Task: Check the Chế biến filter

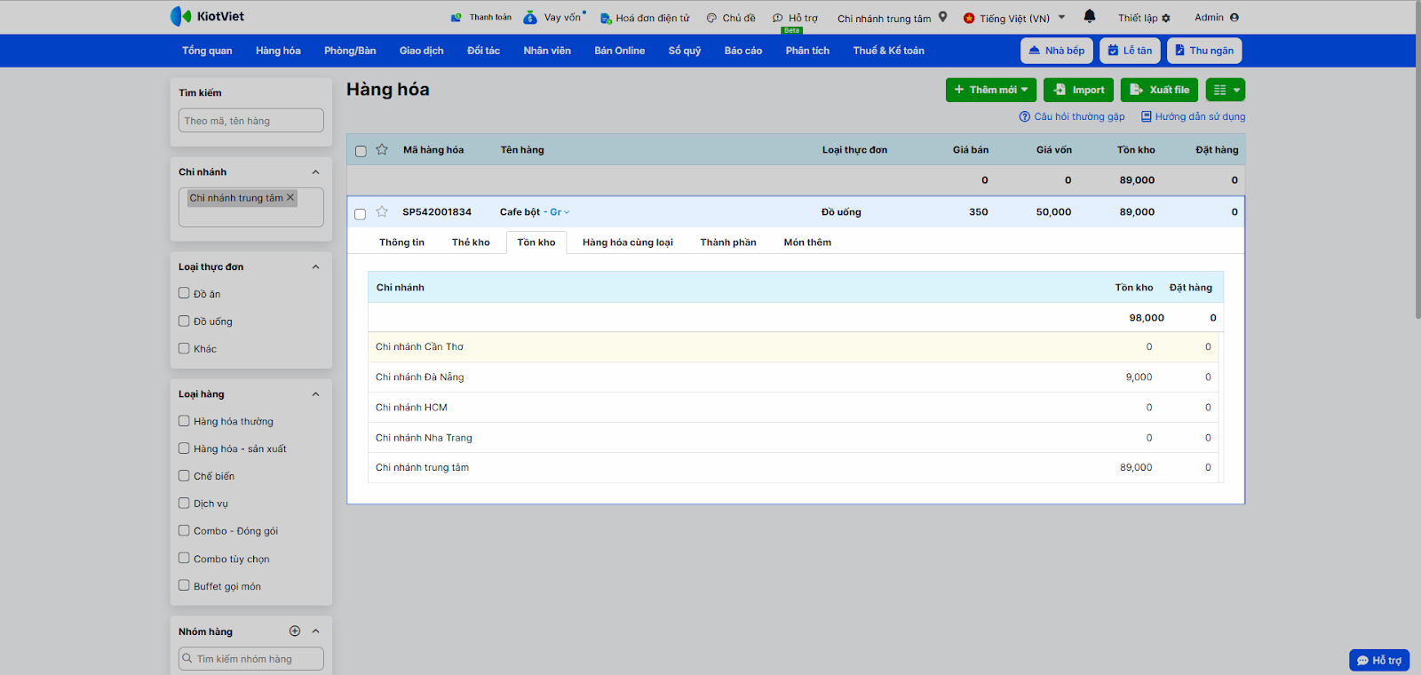Action: click(x=184, y=475)
